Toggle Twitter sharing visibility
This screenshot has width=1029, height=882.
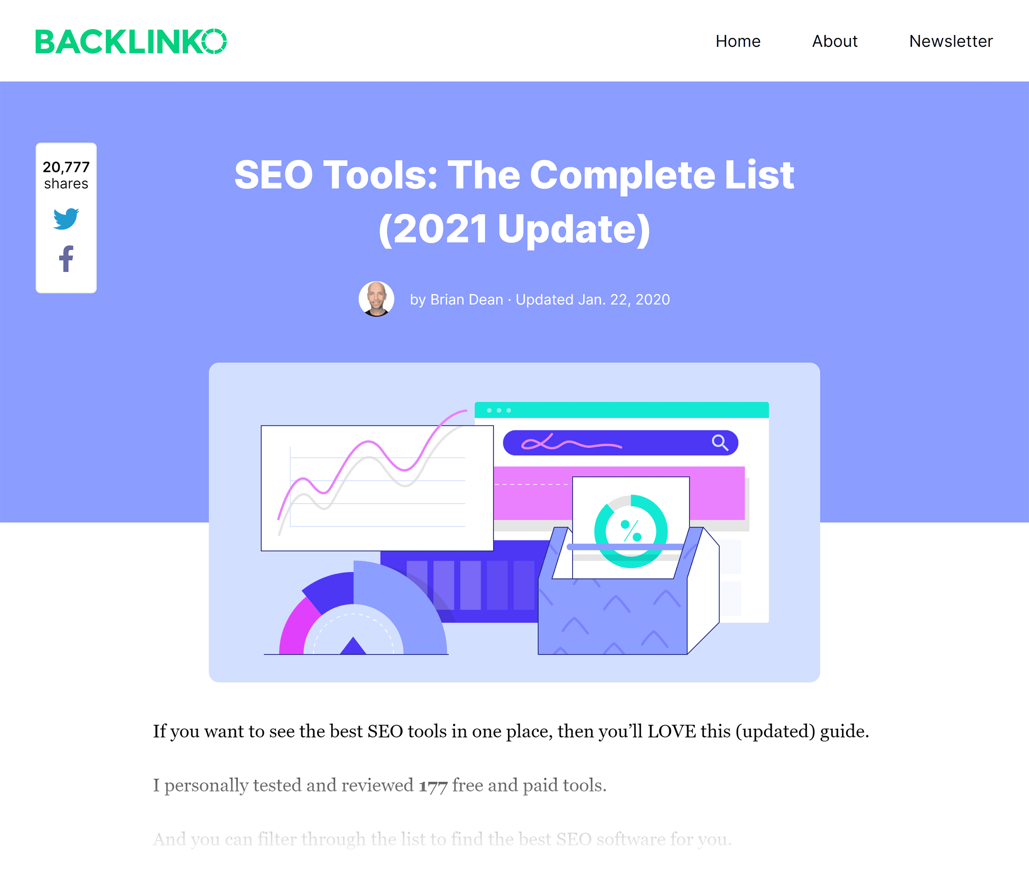click(68, 218)
